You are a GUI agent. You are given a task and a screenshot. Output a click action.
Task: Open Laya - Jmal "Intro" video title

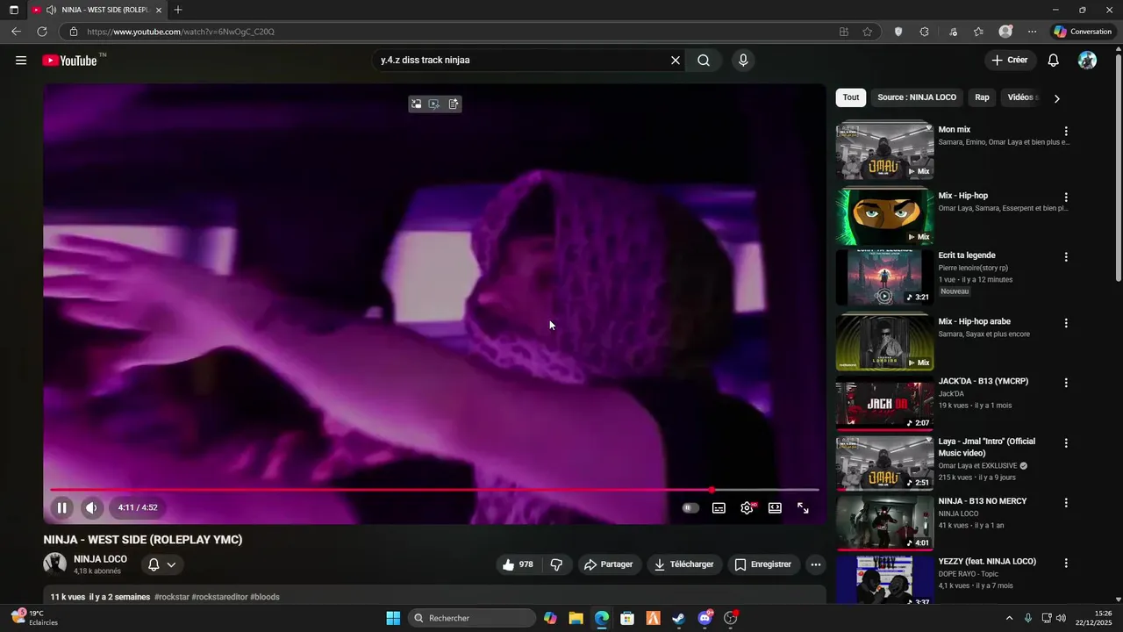click(987, 447)
